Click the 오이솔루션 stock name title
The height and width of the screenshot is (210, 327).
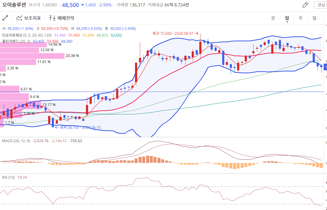[14, 5]
